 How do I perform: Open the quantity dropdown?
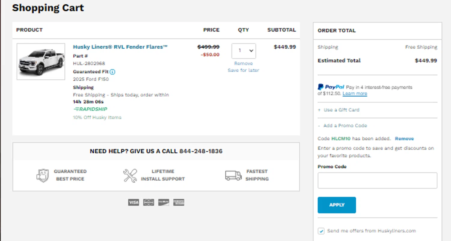pyautogui.click(x=244, y=51)
